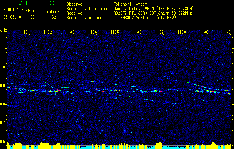The image size is (234, 149).
Task: Click the Receiver field label
Action: pos(76,13)
